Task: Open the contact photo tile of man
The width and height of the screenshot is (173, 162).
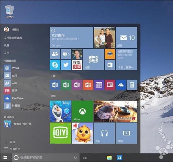Action: [x=77, y=54]
